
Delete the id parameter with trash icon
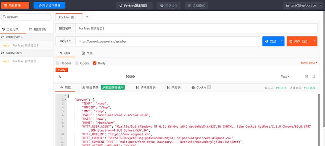click(307, 76)
